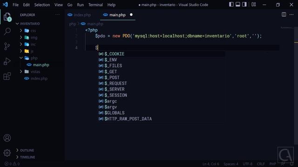Click Ln 4, Col 6 in status bar
The height and width of the screenshot is (167, 298).
[x=210, y=164]
